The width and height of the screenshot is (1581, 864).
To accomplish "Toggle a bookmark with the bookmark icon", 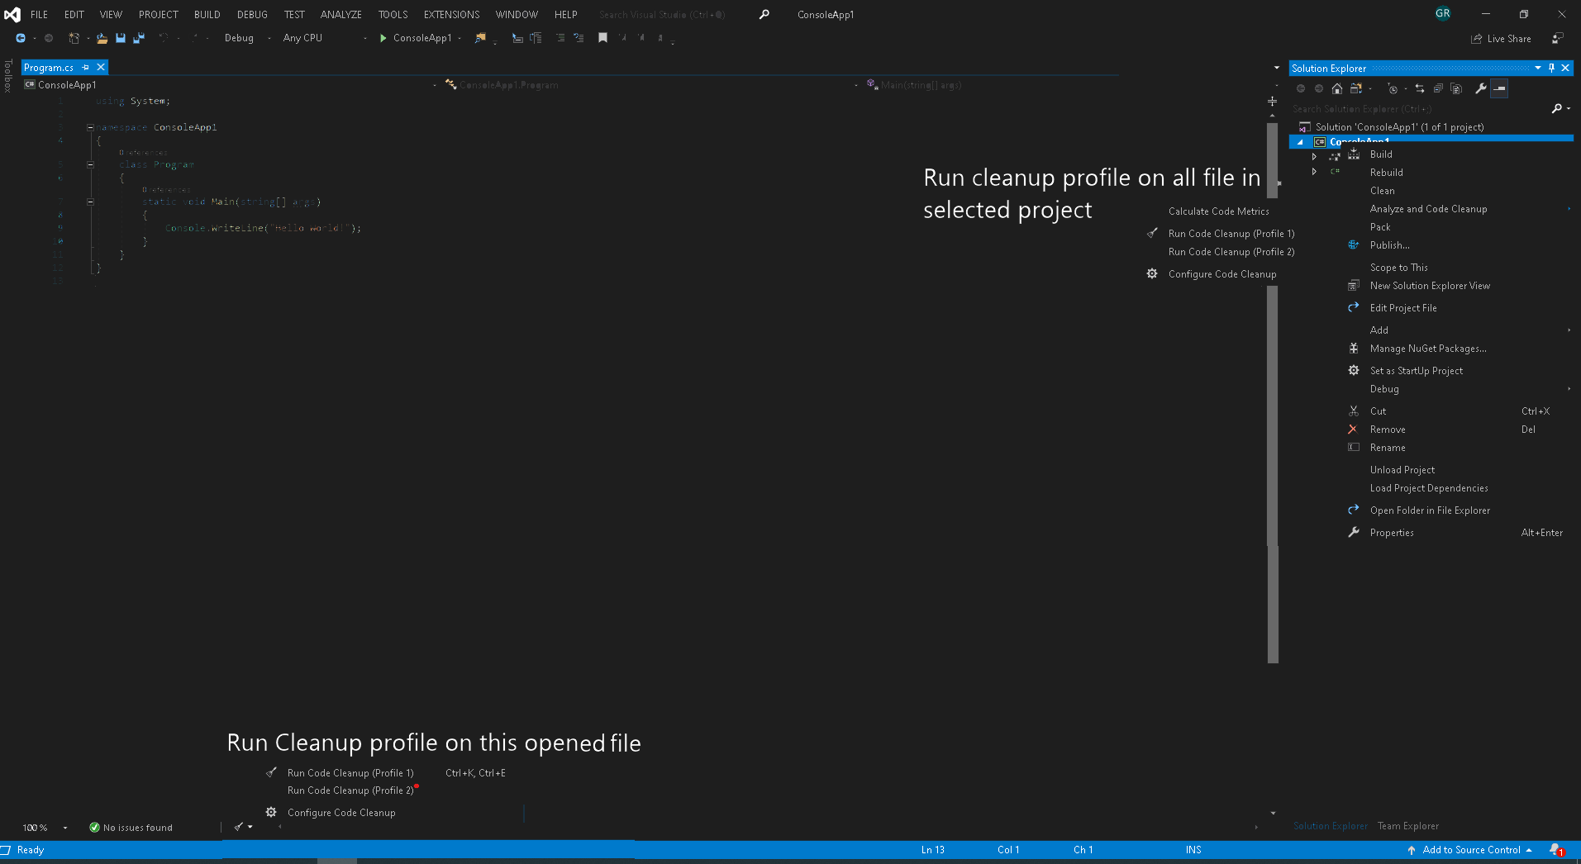I will 602,38.
